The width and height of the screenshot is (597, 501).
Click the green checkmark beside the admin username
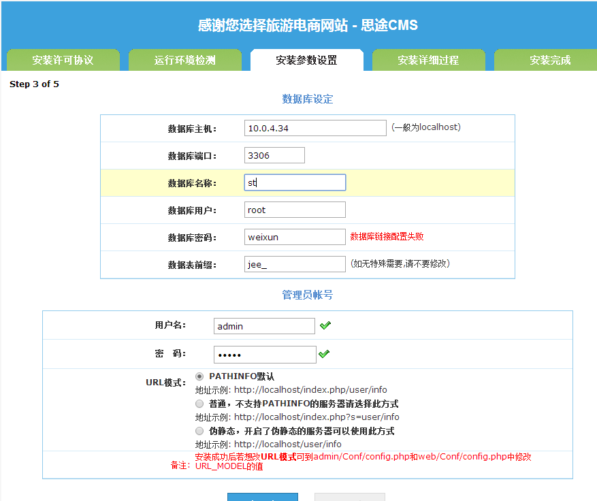pos(325,325)
